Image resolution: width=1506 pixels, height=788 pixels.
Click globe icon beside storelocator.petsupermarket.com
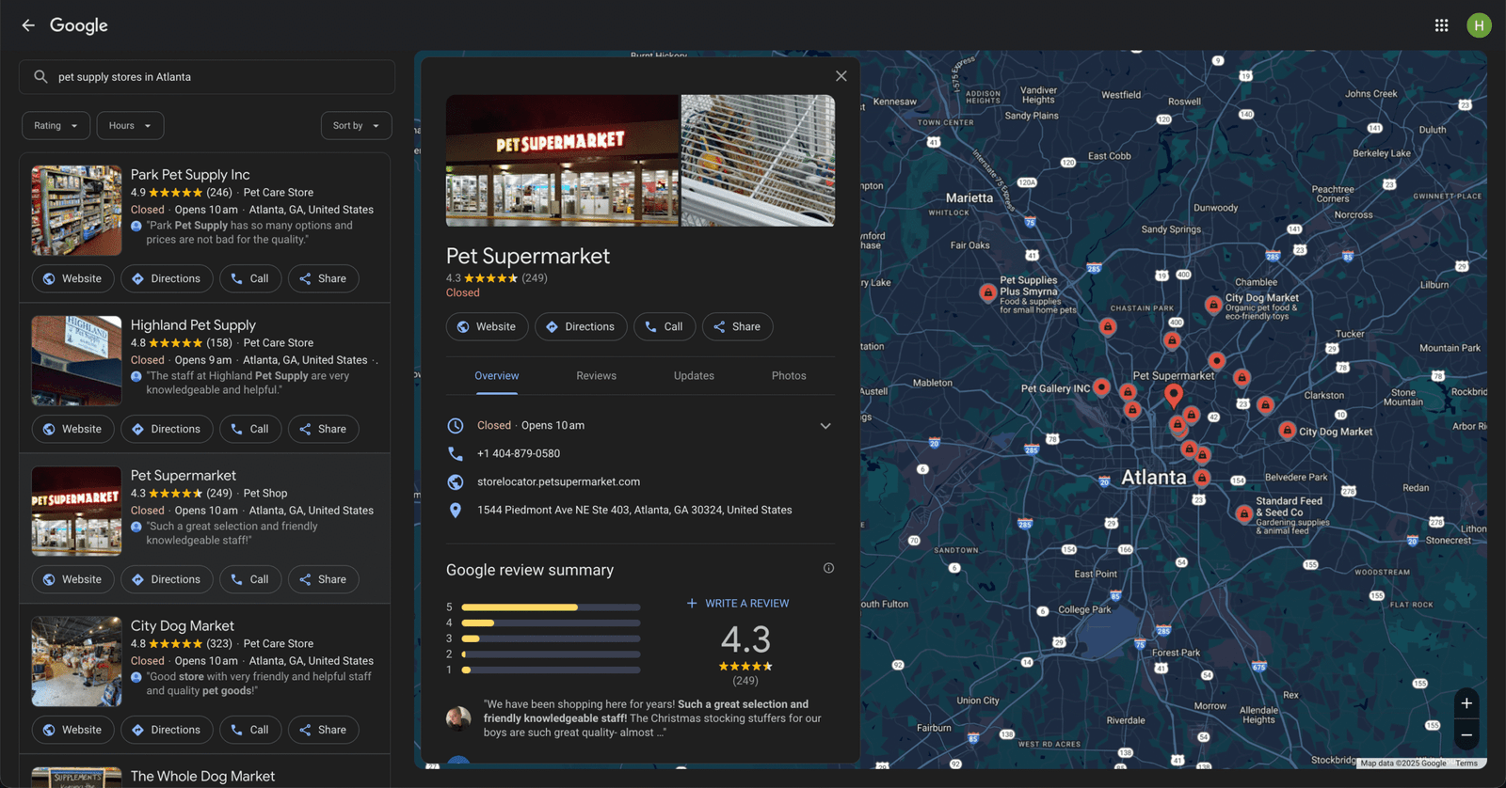[456, 481]
